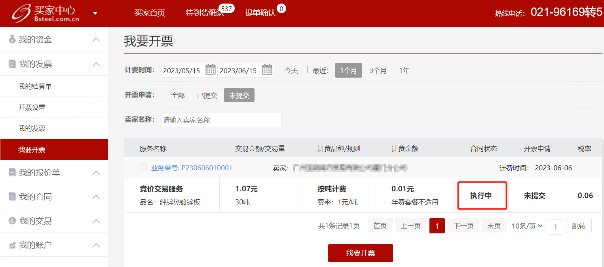This screenshot has width=604, height=267.
Task: Click the 我的交易 sidebar icon
Action: [12, 221]
